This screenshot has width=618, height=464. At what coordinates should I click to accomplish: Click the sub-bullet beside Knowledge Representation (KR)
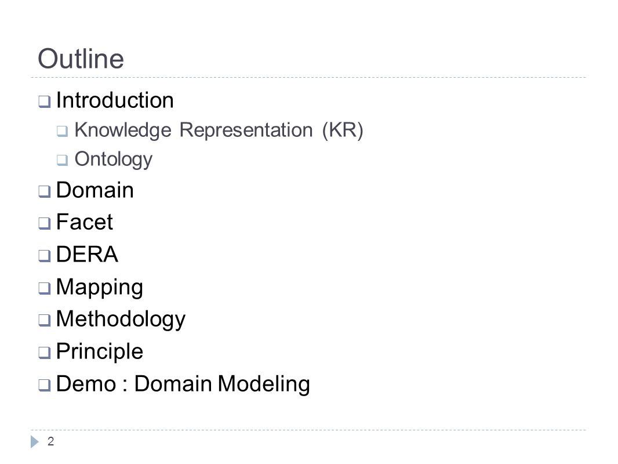coord(62,131)
